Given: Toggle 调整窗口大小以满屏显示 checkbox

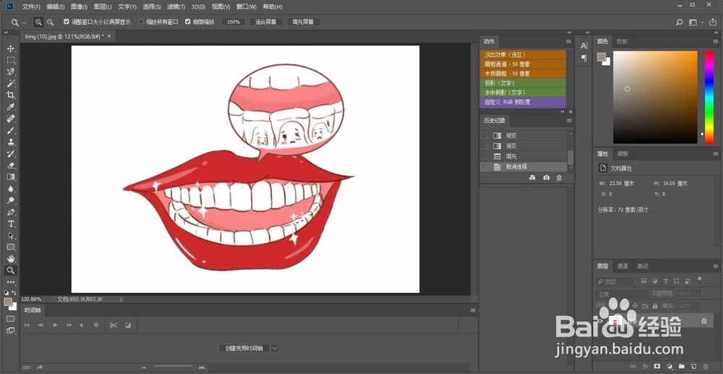Looking at the screenshot, I should [x=66, y=22].
